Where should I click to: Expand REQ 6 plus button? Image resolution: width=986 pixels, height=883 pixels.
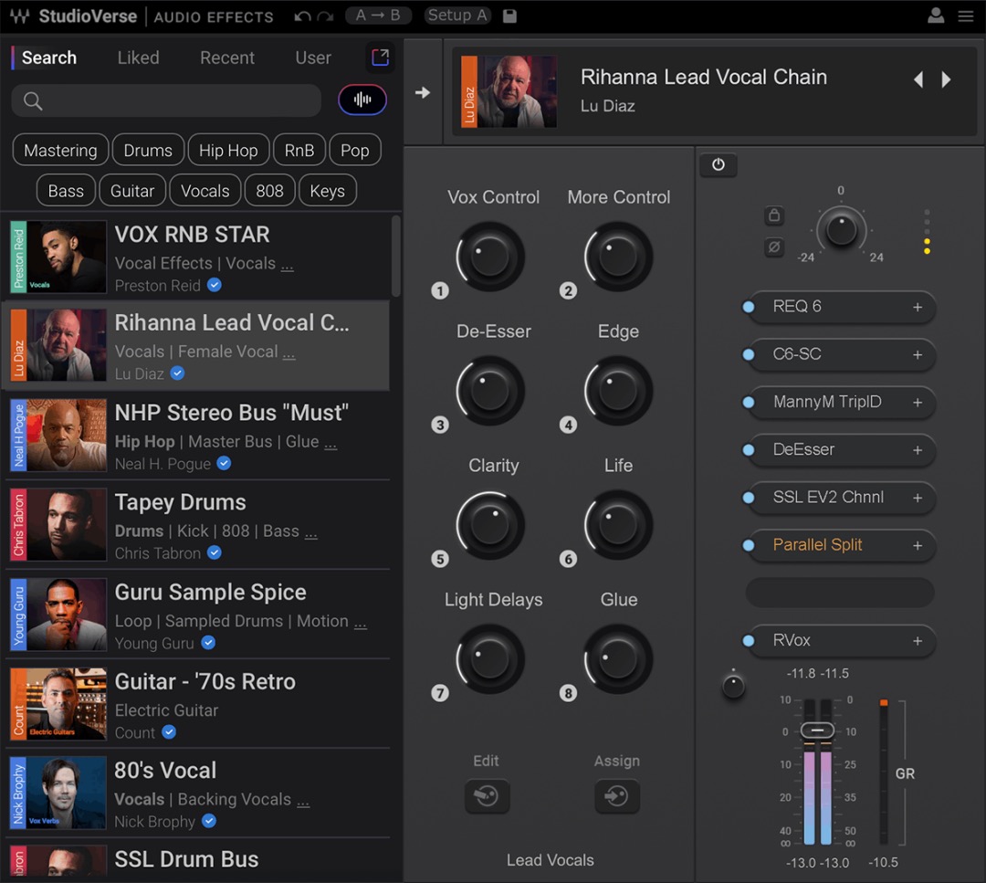tap(918, 307)
